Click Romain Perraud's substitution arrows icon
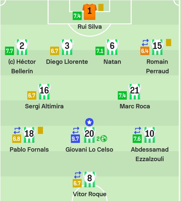Viewport: 181px width, 201px height. pyautogui.click(x=145, y=42)
